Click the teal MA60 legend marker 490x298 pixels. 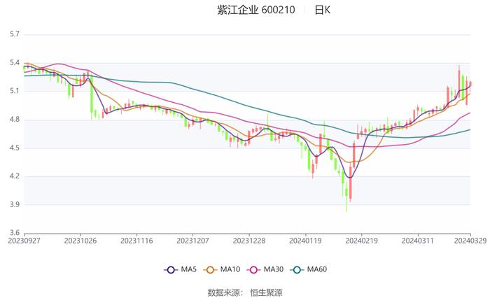click(297, 269)
